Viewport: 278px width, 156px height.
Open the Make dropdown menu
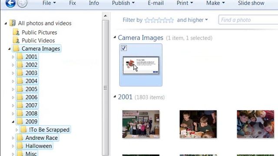click(215, 3)
